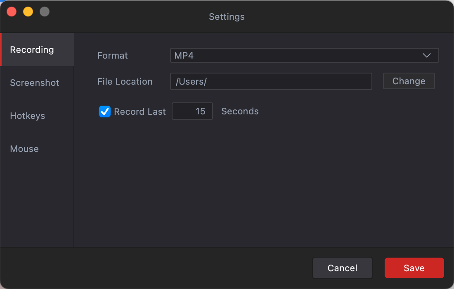Viewport: 454px width, 289px height.
Task: Close the Settings window
Action: [x=12, y=11]
